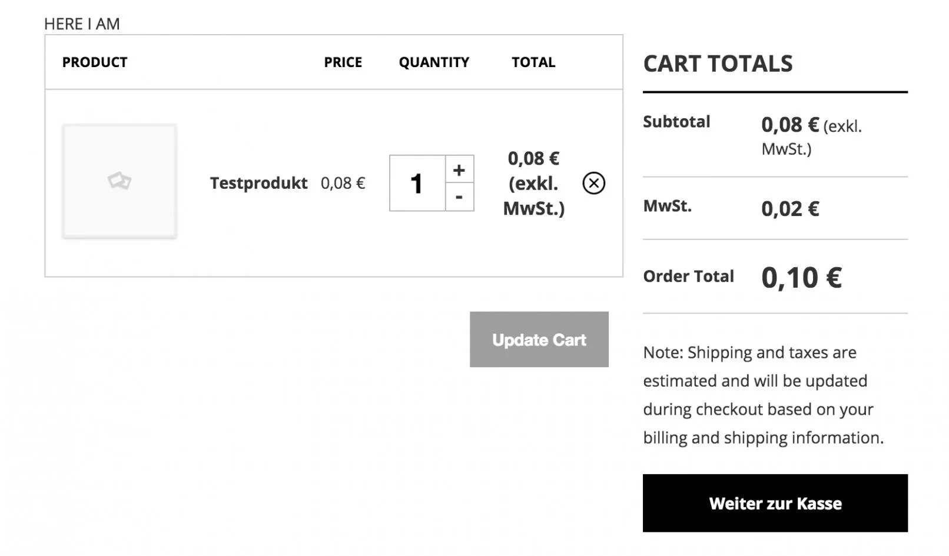Click the PRODUCT column header
949x556 pixels.
95,62
